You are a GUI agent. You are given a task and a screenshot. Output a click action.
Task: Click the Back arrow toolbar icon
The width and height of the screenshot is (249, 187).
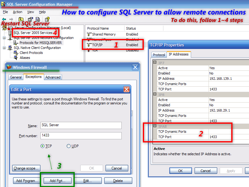(4, 19)
